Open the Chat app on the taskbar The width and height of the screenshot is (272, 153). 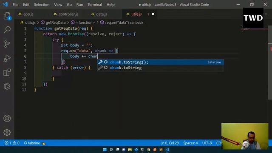click(x=124, y=150)
